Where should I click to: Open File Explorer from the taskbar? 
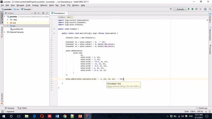click(26, 116)
